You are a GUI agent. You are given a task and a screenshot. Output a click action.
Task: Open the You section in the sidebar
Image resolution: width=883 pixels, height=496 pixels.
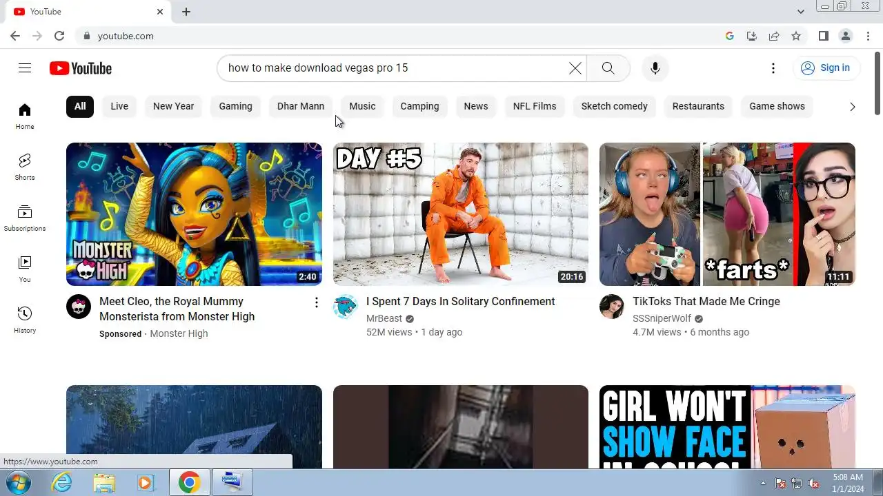25,269
